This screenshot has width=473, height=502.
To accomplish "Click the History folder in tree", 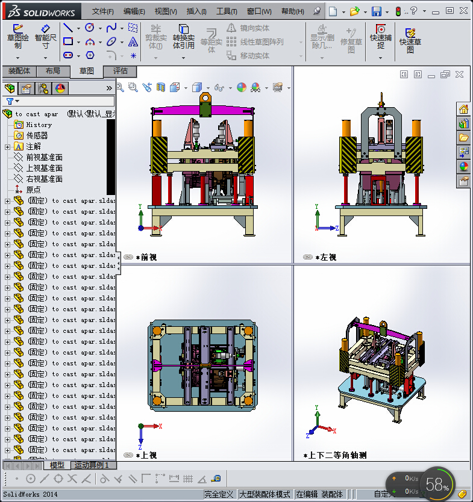I will tap(33, 125).
